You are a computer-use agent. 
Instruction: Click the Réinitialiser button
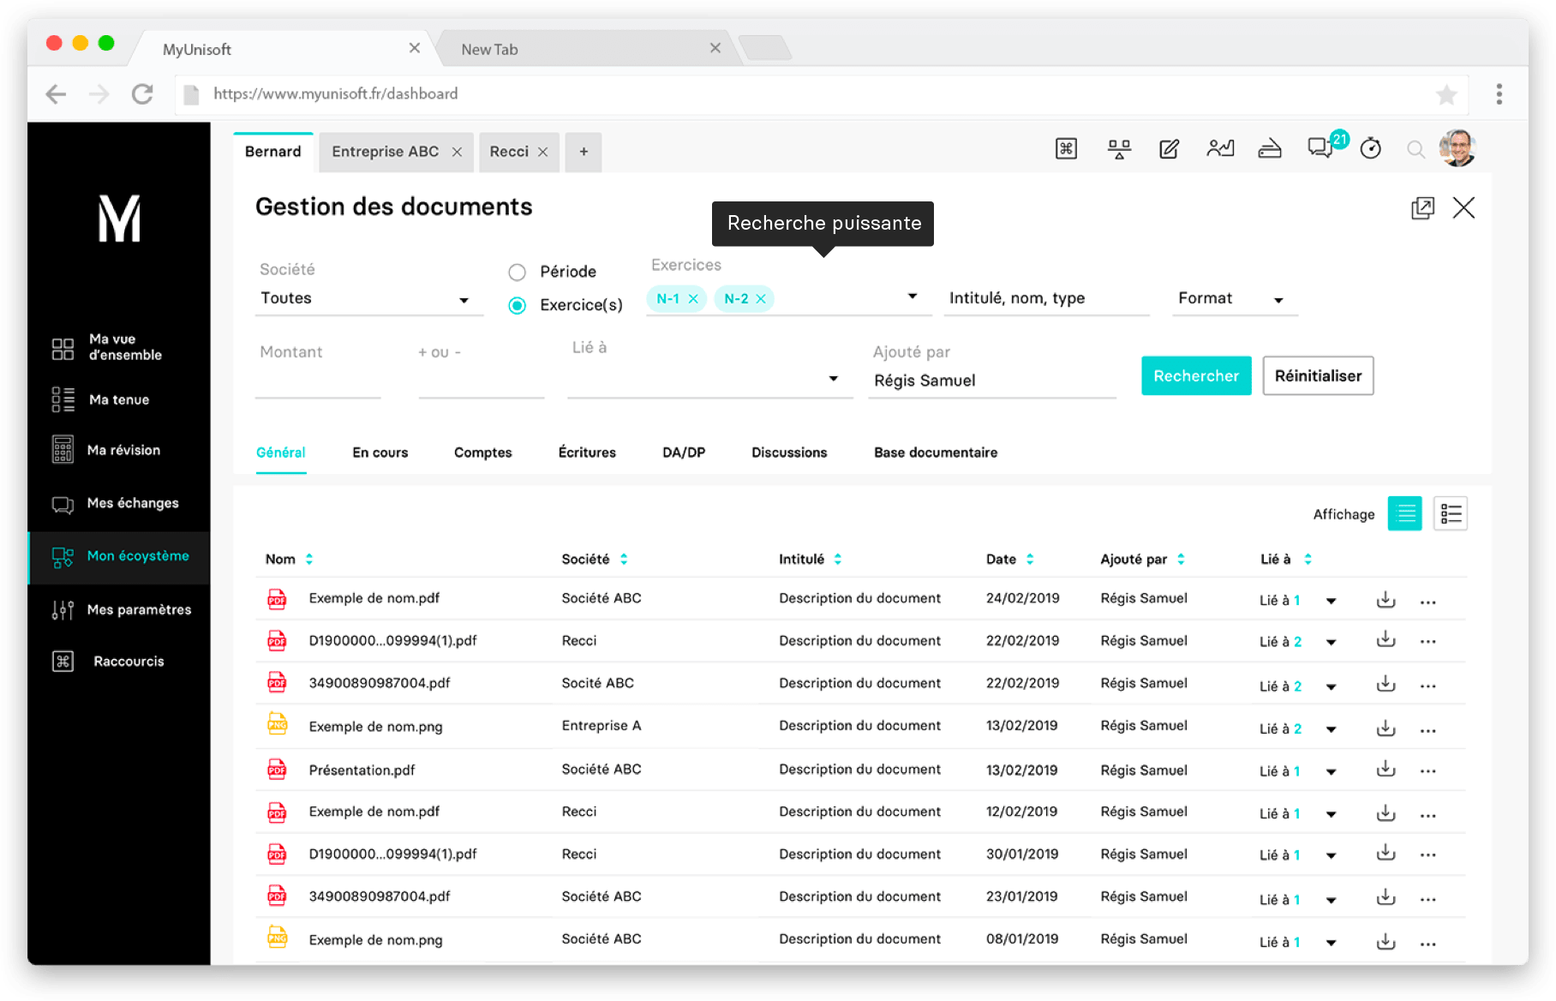pos(1318,375)
